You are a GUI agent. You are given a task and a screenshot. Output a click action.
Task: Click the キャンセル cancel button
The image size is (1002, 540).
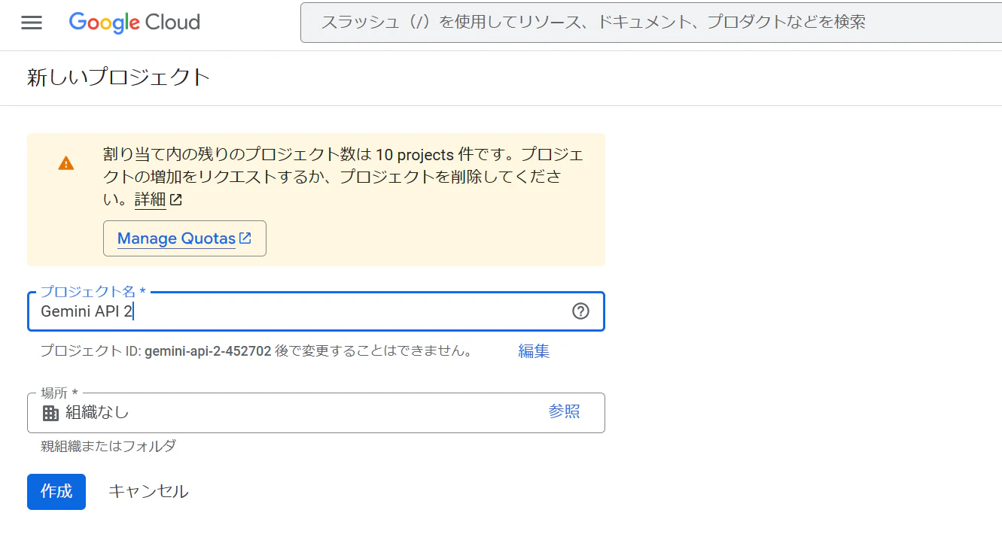pos(148,492)
